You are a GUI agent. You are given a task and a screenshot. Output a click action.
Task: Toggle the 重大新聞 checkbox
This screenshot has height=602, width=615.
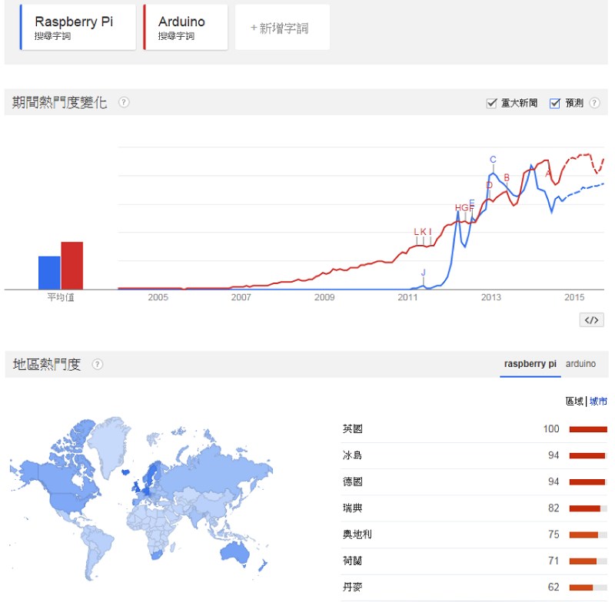[492, 103]
